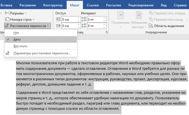189x115 pixels.
Task: Open the Разрывы dropdown
Action: (x=16, y=13)
